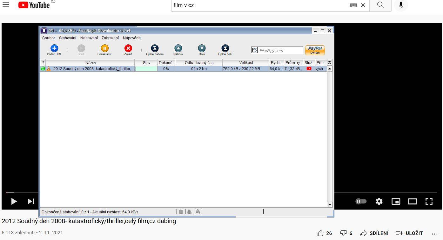
Task: Cancel download using Zrušit button
Action: [128, 50]
